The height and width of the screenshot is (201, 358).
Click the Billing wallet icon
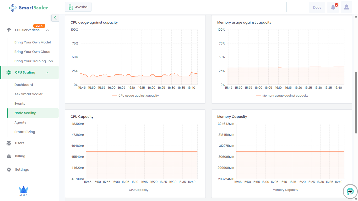[9, 156]
